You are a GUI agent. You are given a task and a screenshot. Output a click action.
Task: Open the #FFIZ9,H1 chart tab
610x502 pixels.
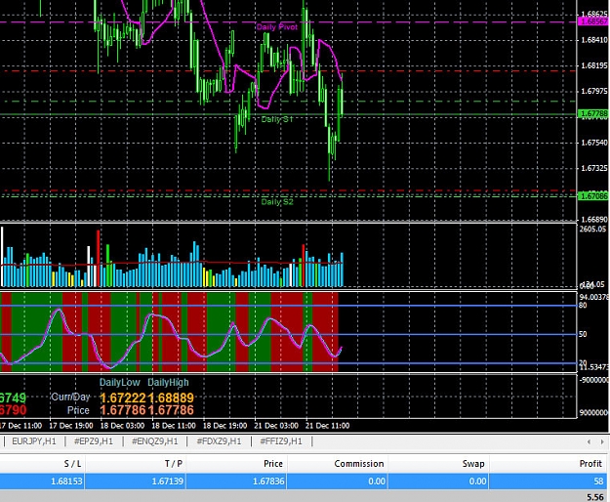281,441
